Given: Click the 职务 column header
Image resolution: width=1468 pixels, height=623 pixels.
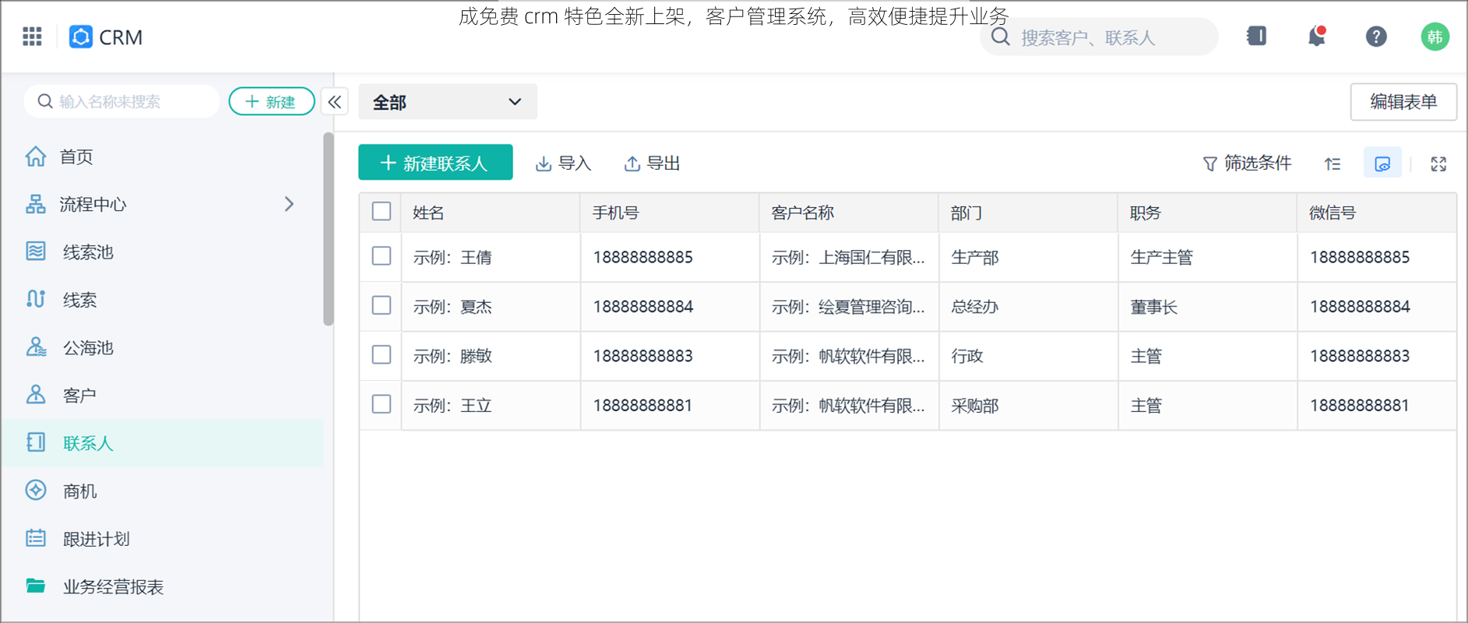Looking at the screenshot, I should [1207, 213].
